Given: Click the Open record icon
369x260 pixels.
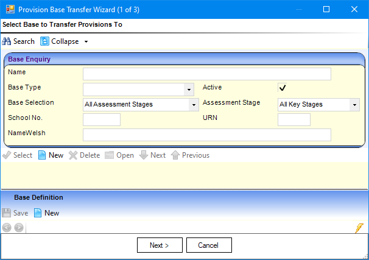Looking at the screenshot, I should [109, 155].
